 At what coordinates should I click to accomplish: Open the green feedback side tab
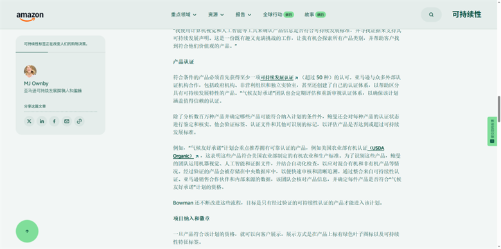492,131
